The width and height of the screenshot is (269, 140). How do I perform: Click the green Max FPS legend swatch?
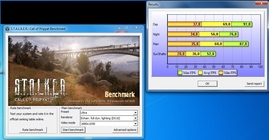pyautogui.click(x=180, y=73)
